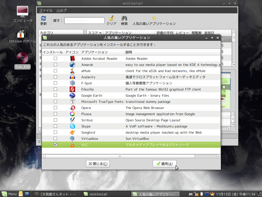This screenshot has width=262, height=197.
Task: Click the 人気の高いアプリケーション star icon
Action: (154, 18)
